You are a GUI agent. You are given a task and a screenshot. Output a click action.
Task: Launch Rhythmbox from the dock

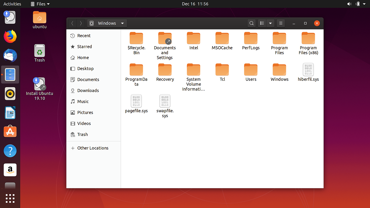[10, 94]
